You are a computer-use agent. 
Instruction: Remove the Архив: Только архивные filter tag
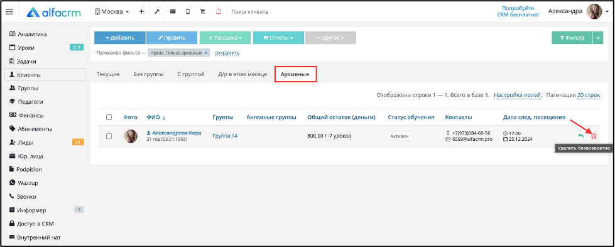(206, 53)
